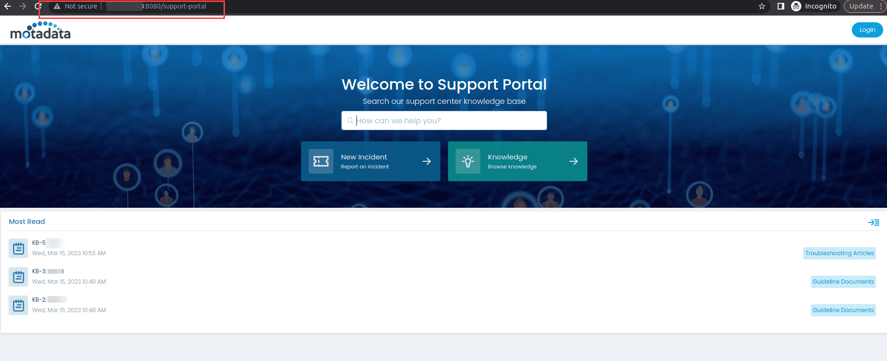Click the Troubleshooting Articles tag

coord(839,253)
